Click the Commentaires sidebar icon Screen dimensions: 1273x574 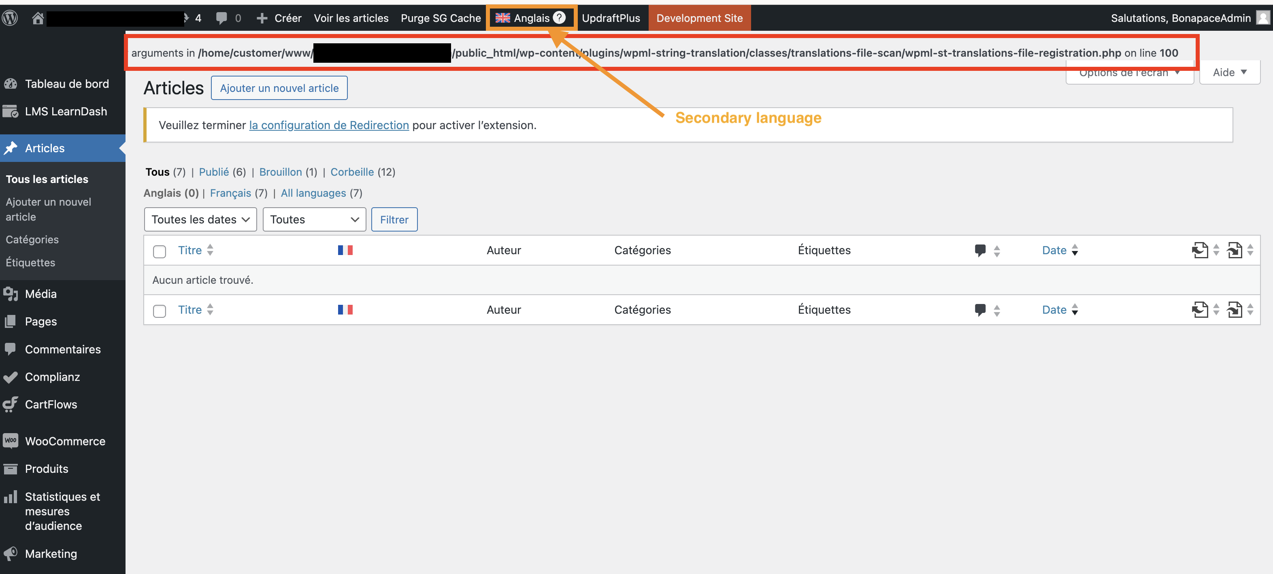(x=11, y=349)
